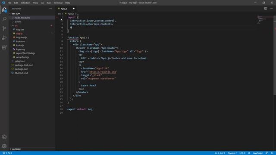Place cursor on export default App line
Viewport: 276px width, 155px height.
tap(81, 109)
